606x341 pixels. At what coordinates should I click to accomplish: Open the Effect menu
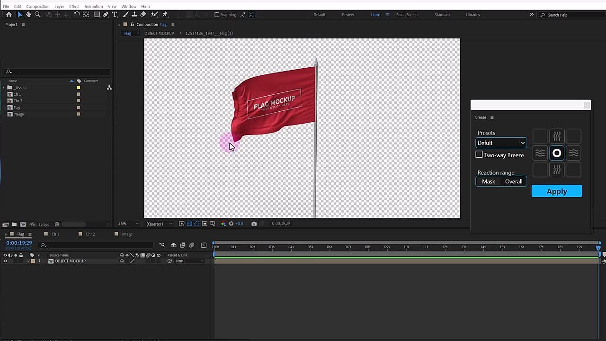click(x=74, y=6)
